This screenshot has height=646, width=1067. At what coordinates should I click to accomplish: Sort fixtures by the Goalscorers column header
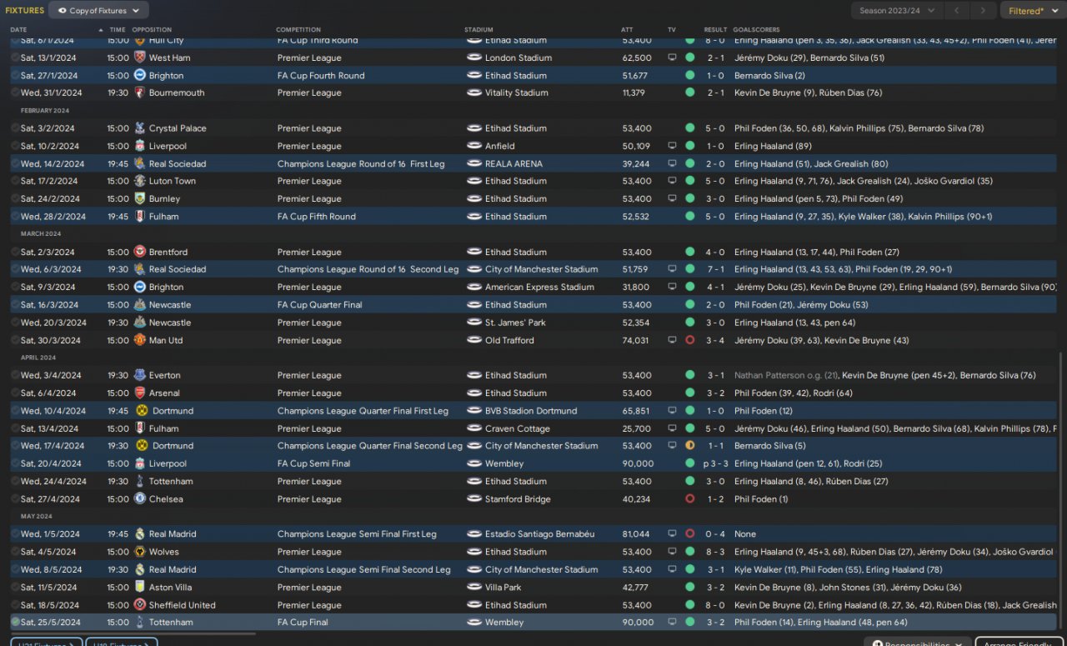click(x=757, y=30)
